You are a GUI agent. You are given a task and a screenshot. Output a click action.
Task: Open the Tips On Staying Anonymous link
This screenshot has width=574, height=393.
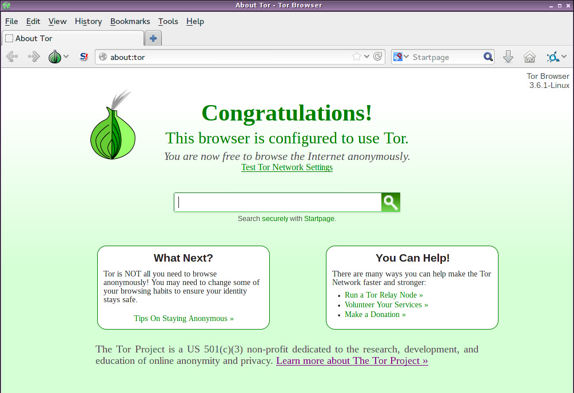[184, 318]
